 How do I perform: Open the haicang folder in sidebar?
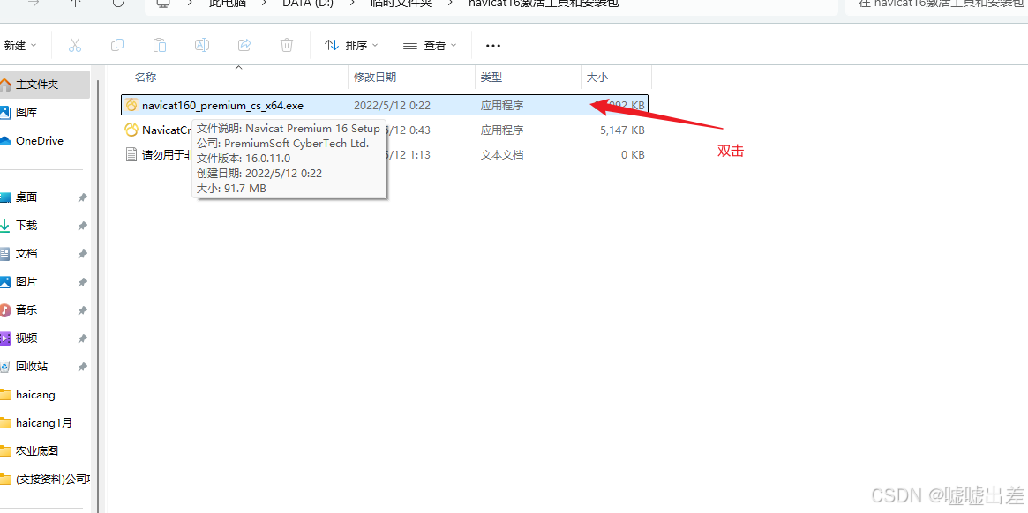35,394
